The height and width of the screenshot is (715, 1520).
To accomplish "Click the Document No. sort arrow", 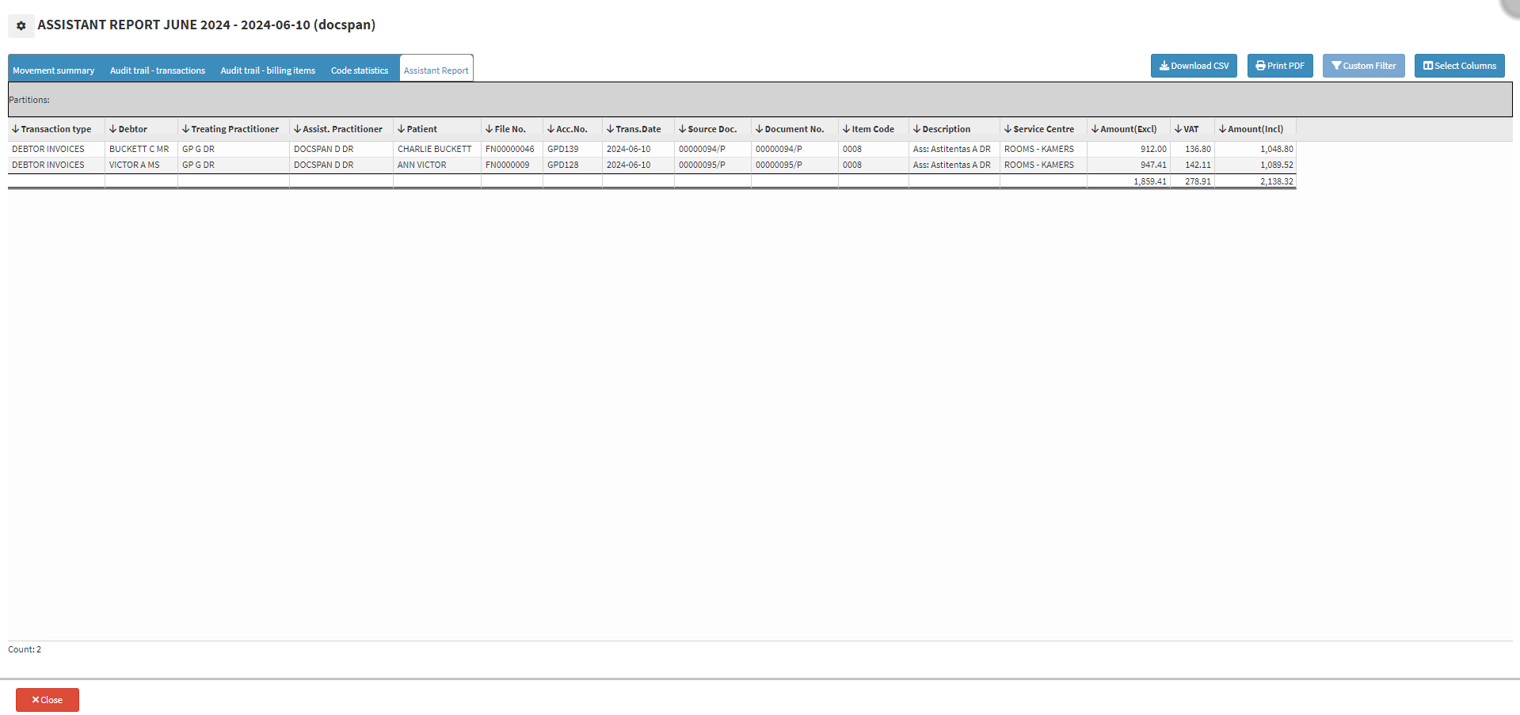I will (x=759, y=129).
